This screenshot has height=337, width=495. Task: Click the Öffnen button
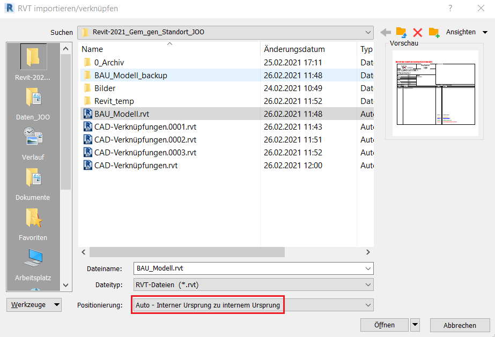pos(384,325)
